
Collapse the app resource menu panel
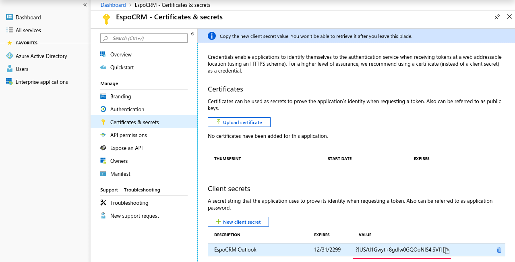(x=192, y=34)
